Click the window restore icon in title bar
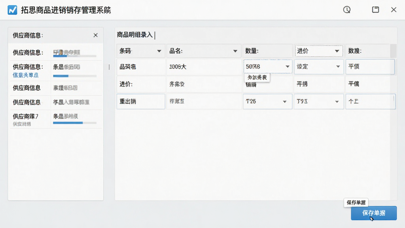 [x=375, y=10]
